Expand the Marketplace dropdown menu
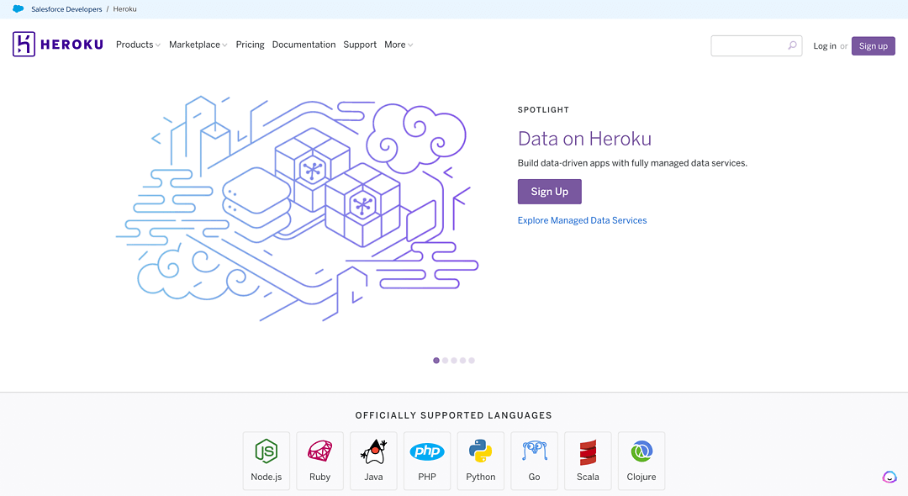908x496 pixels. [x=198, y=45]
